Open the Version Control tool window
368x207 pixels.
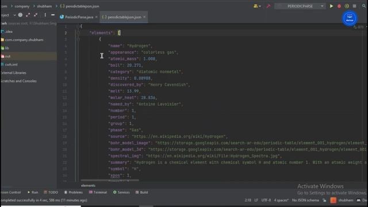(x=10, y=192)
